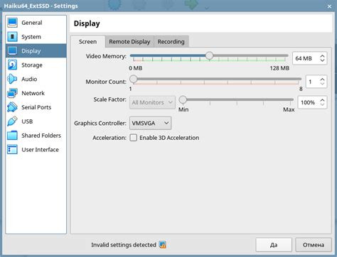This screenshot has height=257, width=337.
Task: Open the General settings icon
Action: pyautogui.click(x=12, y=23)
